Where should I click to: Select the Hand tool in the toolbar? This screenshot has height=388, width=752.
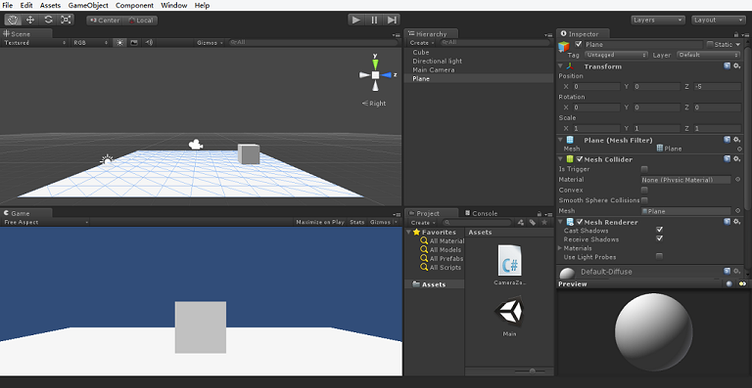tap(13, 20)
